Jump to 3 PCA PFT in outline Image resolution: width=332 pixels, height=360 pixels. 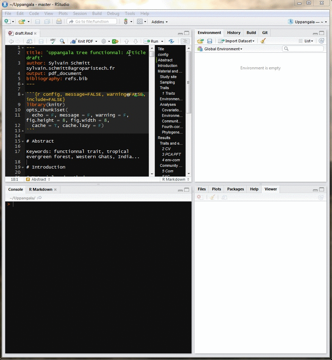pyautogui.click(x=171, y=154)
